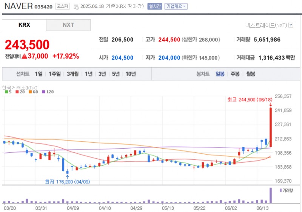Click the upper limit price 268,000
This screenshot has height=212, width=302.
pyautogui.click(x=208, y=40)
